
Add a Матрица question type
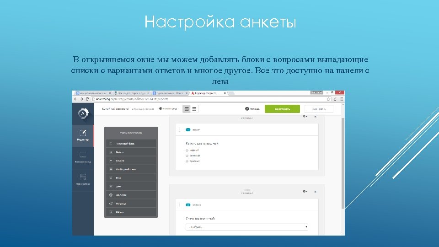(131, 204)
